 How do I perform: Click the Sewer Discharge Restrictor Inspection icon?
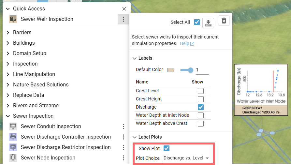point(13,147)
